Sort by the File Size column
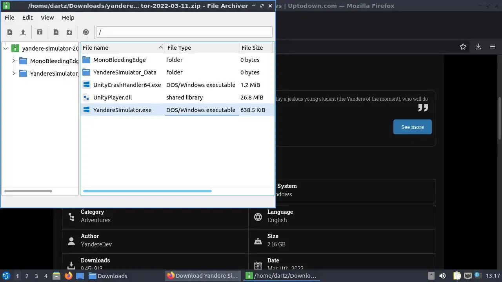502x282 pixels. pos(256,48)
